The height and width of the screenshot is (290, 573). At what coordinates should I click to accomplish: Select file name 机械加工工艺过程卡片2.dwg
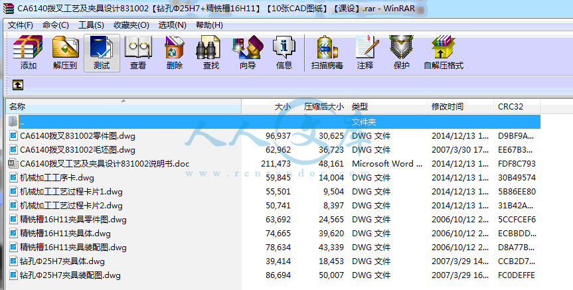[71, 205]
